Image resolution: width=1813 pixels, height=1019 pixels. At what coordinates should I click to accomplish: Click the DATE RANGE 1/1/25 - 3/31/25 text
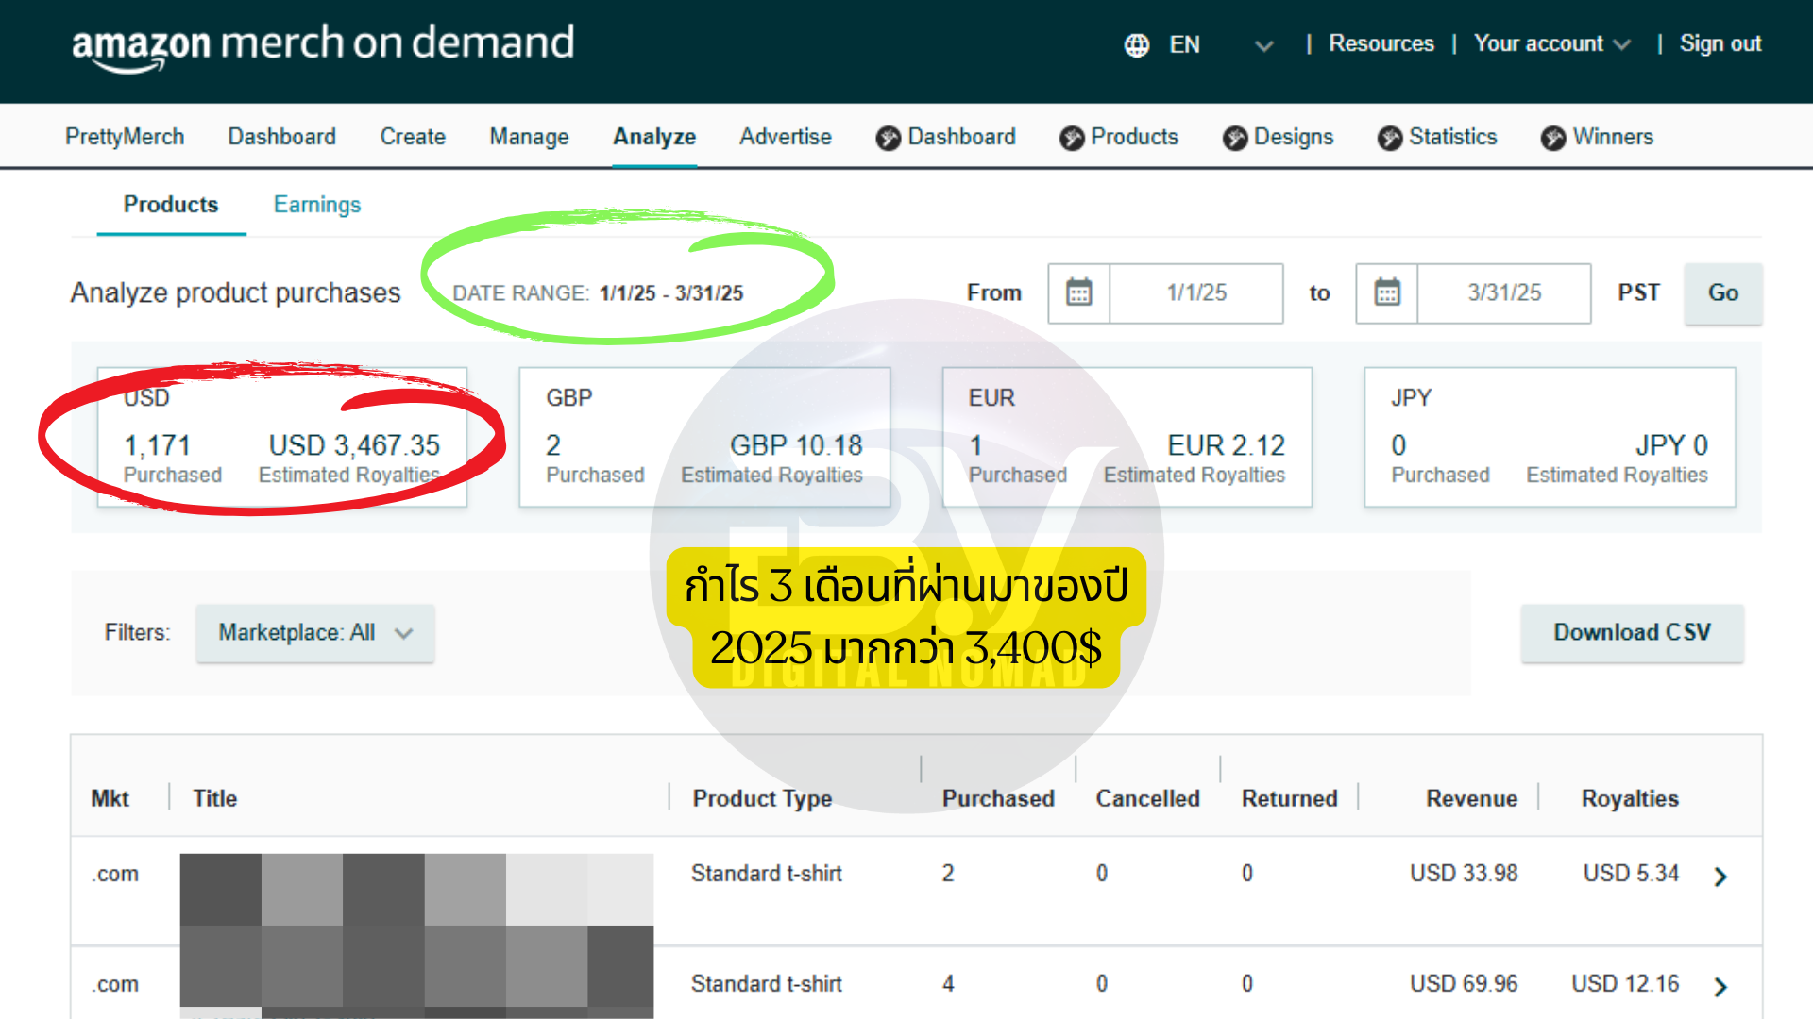coord(598,293)
